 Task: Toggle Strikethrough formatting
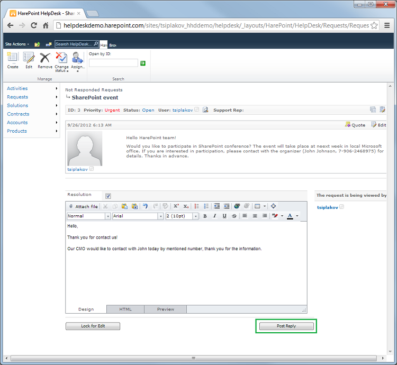tap(234, 216)
